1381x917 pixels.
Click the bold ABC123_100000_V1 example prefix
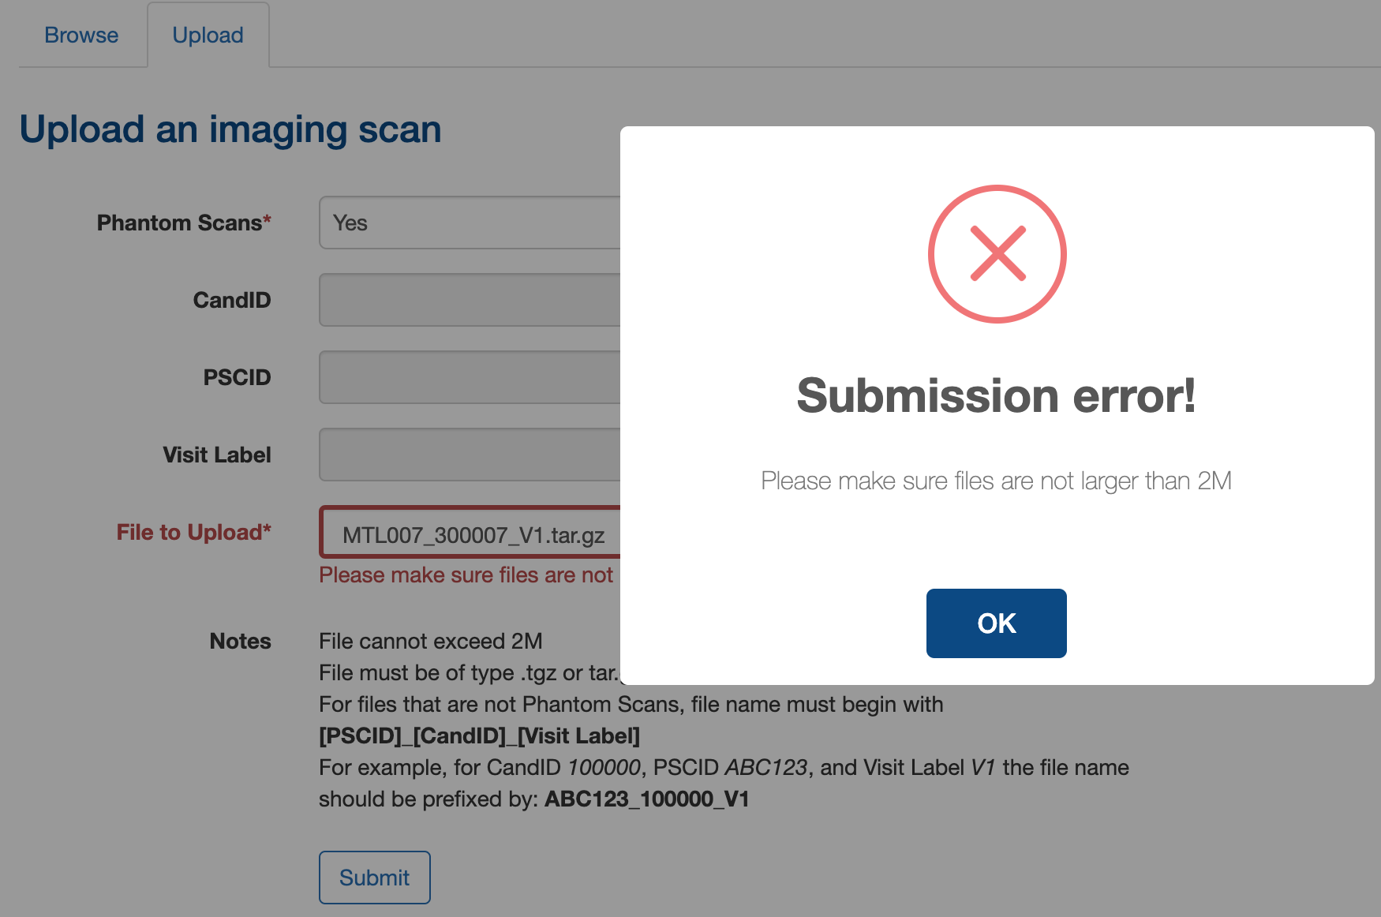click(x=647, y=799)
